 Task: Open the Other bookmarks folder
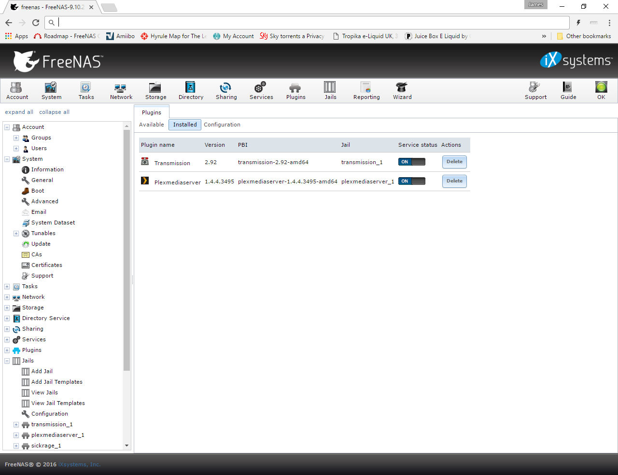pyautogui.click(x=584, y=36)
